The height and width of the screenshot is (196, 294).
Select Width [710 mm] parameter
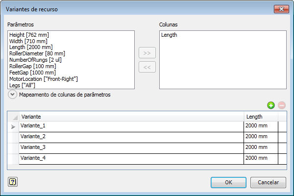coord(28,41)
